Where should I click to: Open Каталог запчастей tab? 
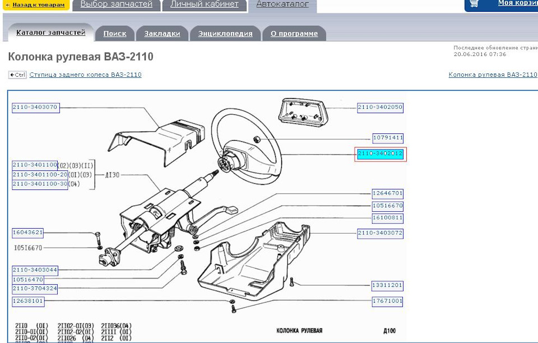point(51,33)
